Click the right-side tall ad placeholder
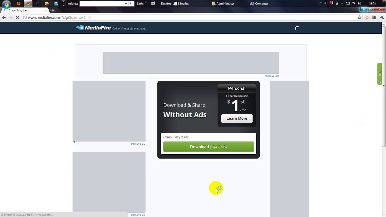The width and height of the screenshot is (386, 217). point(289,149)
